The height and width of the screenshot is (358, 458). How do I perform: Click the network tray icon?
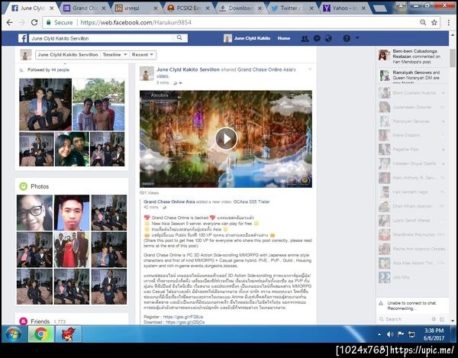[x=411, y=334]
